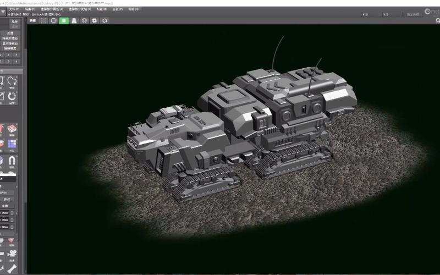Click the red primitive cube tool icon
This screenshot has height=275, width=440.
click(x=12, y=129)
